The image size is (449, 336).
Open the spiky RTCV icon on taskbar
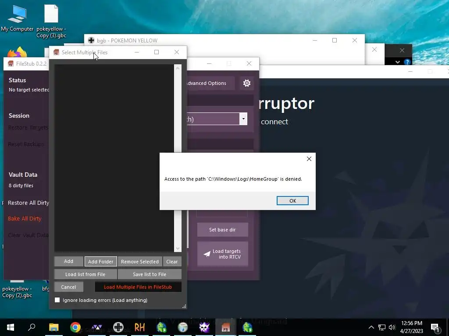pos(204,327)
